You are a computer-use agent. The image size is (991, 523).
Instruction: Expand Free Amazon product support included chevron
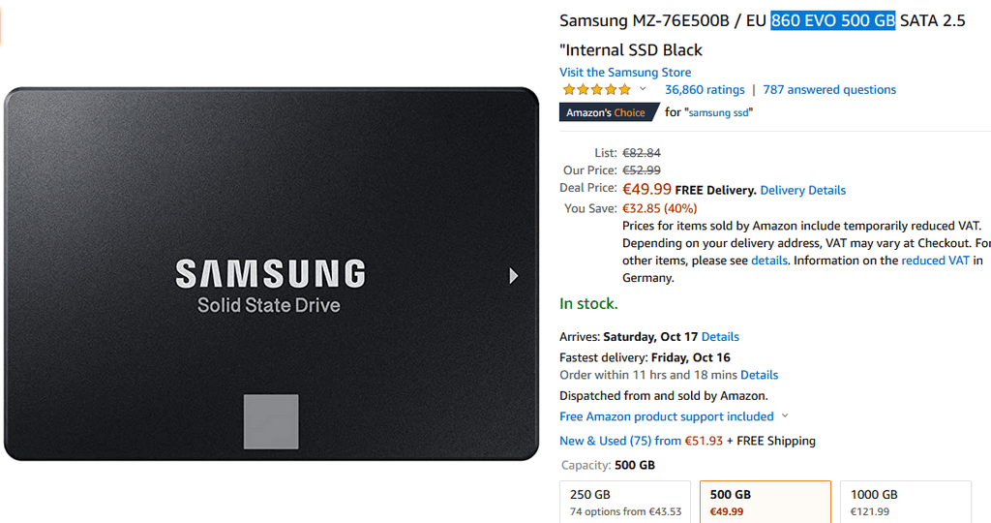(x=785, y=416)
